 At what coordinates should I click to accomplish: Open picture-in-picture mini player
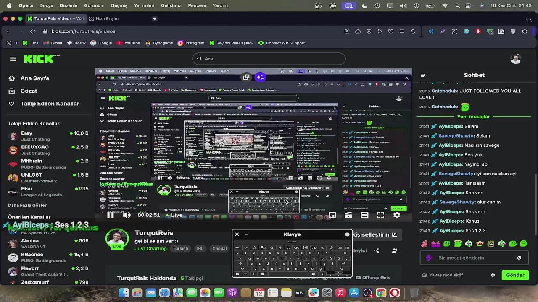[332, 215]
